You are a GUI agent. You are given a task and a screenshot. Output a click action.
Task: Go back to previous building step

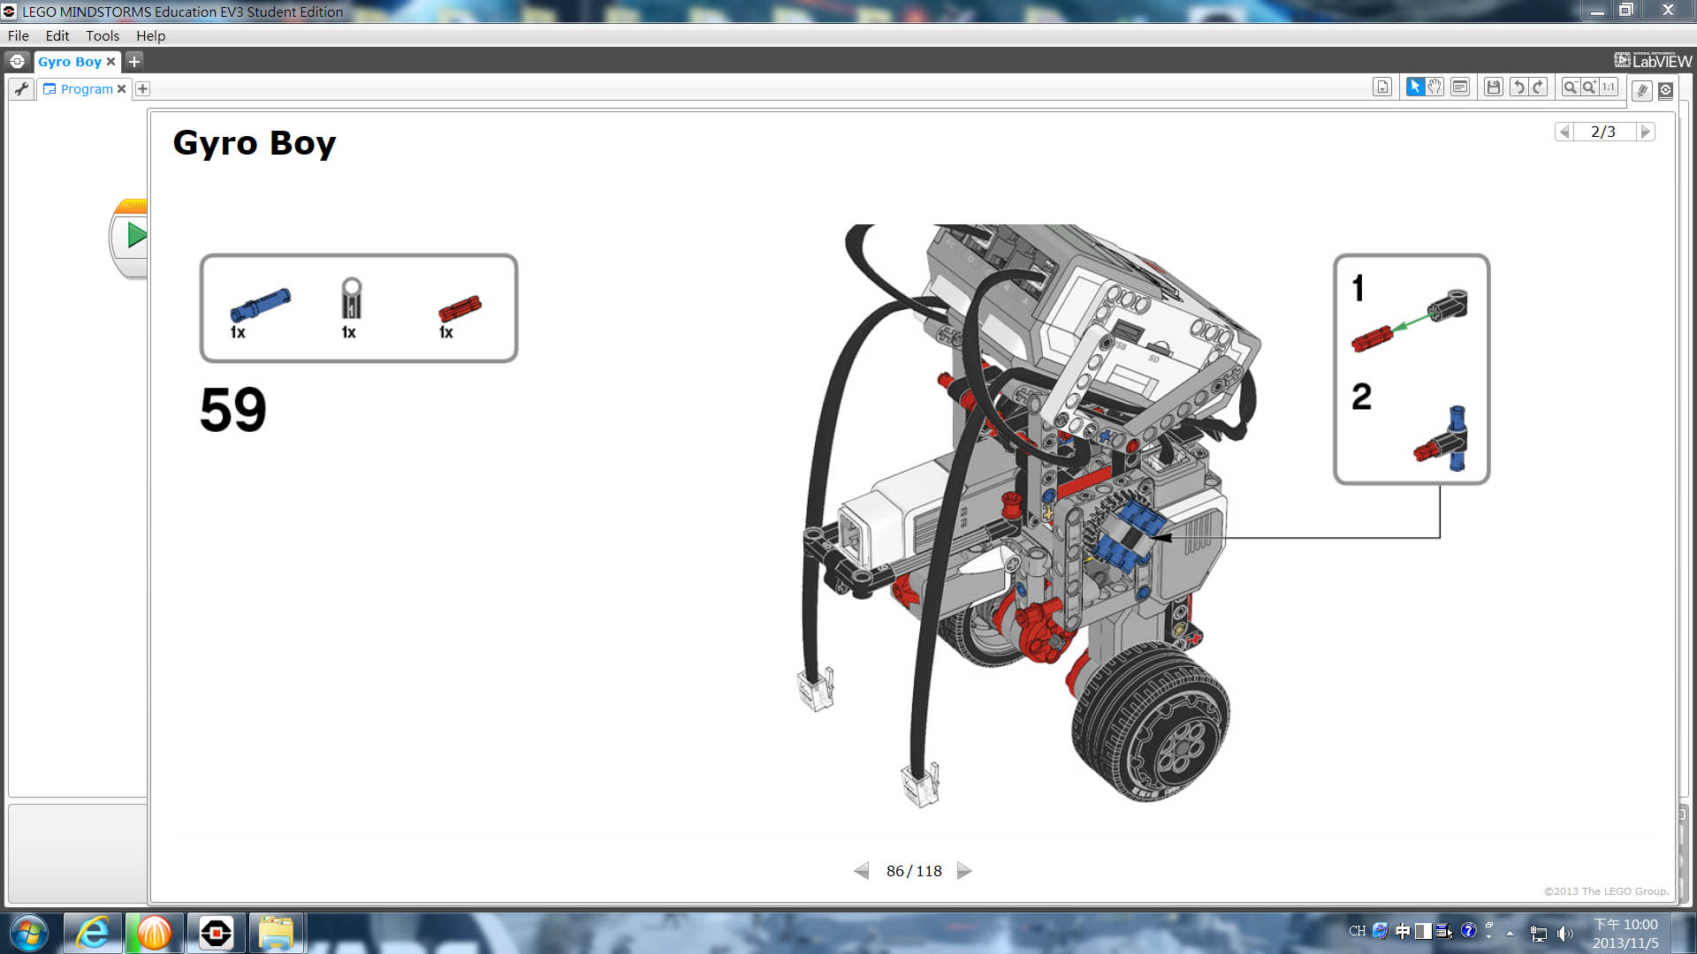(862, 871)
